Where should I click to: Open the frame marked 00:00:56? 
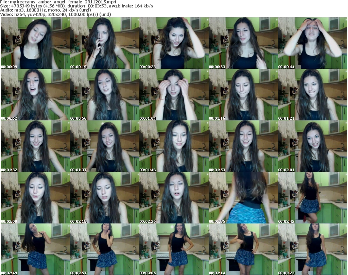tap(105, 95)
